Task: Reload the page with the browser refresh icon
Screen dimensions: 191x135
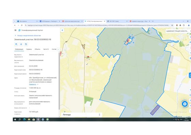Action: [x=22, y=25]
